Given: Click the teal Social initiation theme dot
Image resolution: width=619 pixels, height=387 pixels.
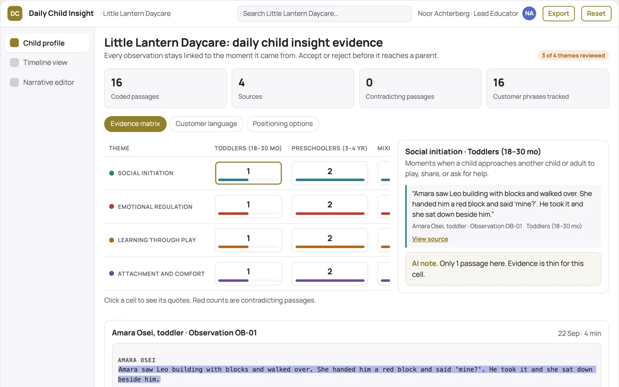Looking at the screenshot, I should coord(111,173).
